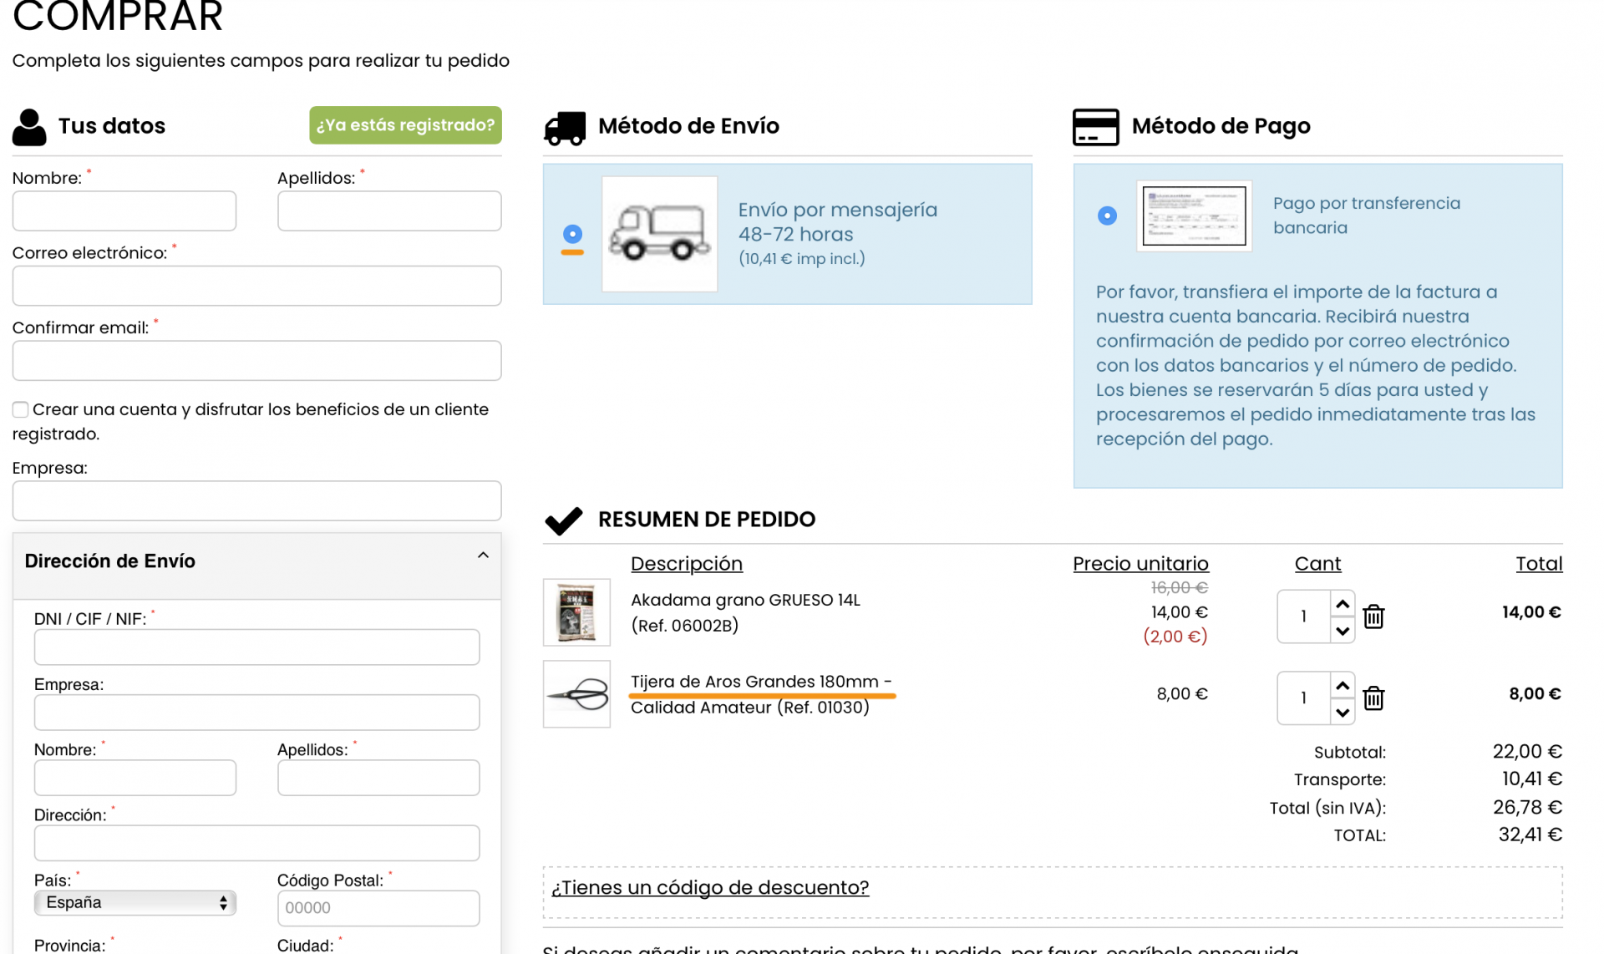The height and width of the screenshot is (954, 1604).
Task: Focus the Dirección input field
Action: coord(257,843)
